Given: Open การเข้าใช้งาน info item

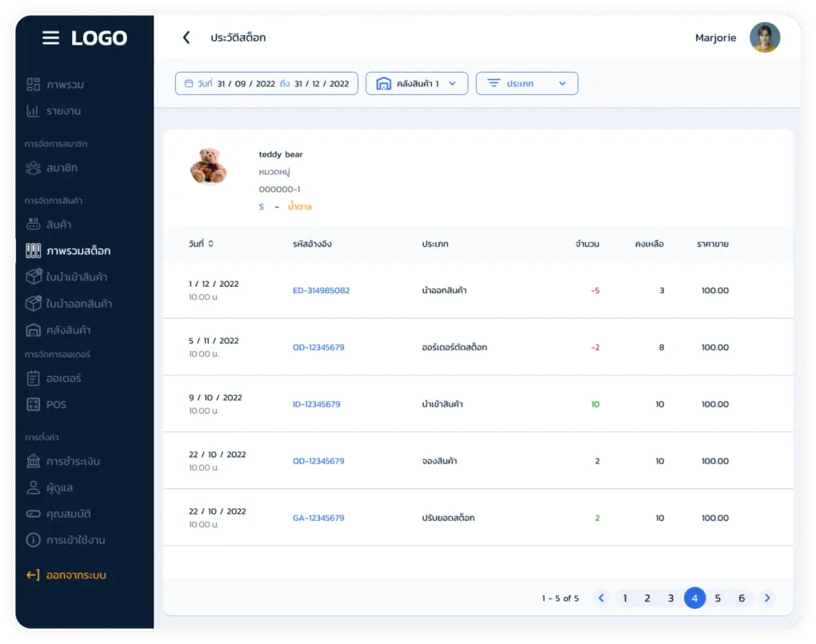Looking at the screenshot, I should (66, 540).
